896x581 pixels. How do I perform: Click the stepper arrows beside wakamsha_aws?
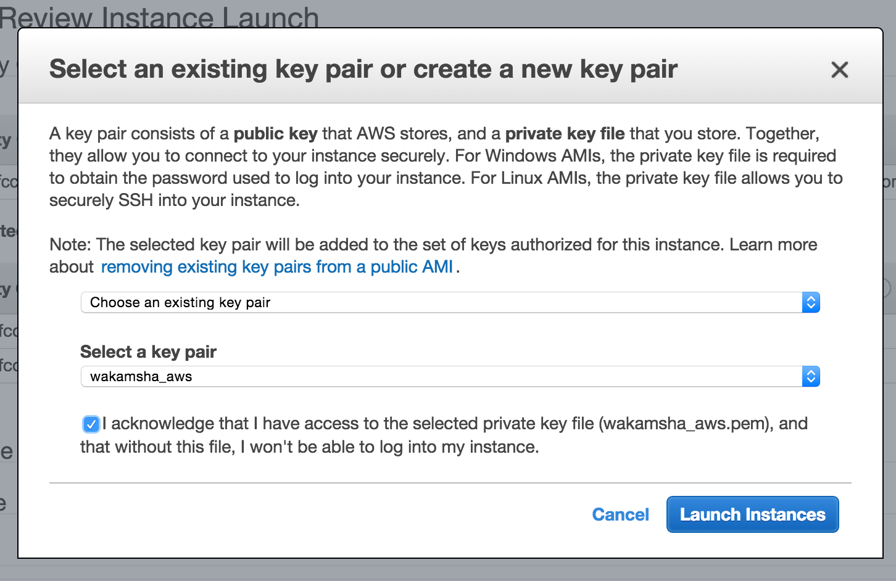coord(810,376)
